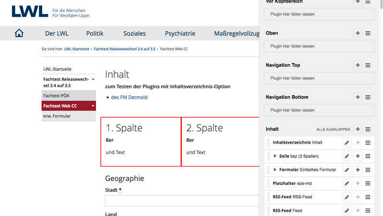Click into the Stadt input field
Screen dimensions: 384x216
[182, 201]
